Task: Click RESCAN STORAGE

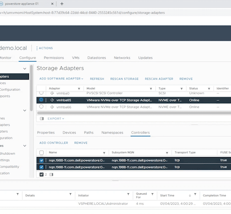Action: coord(124,79)
